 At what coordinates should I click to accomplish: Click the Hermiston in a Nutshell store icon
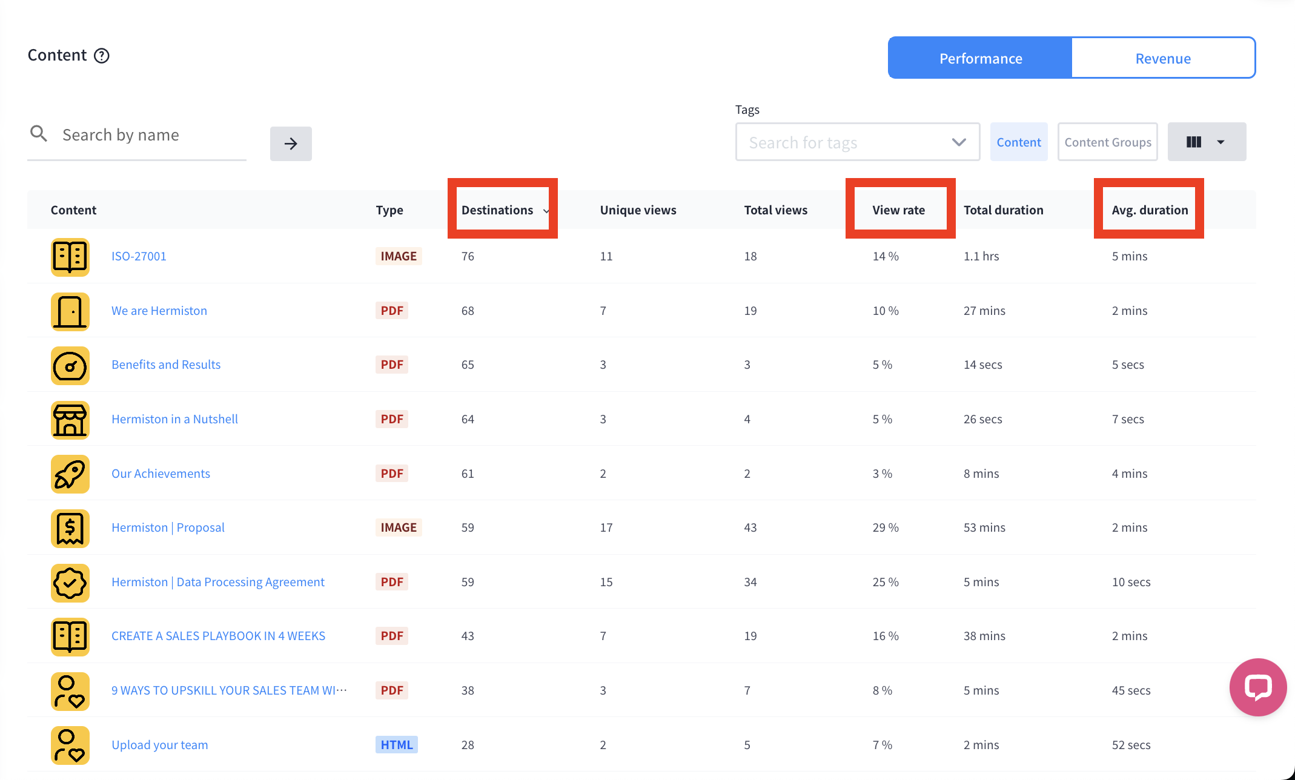(70, 420)
